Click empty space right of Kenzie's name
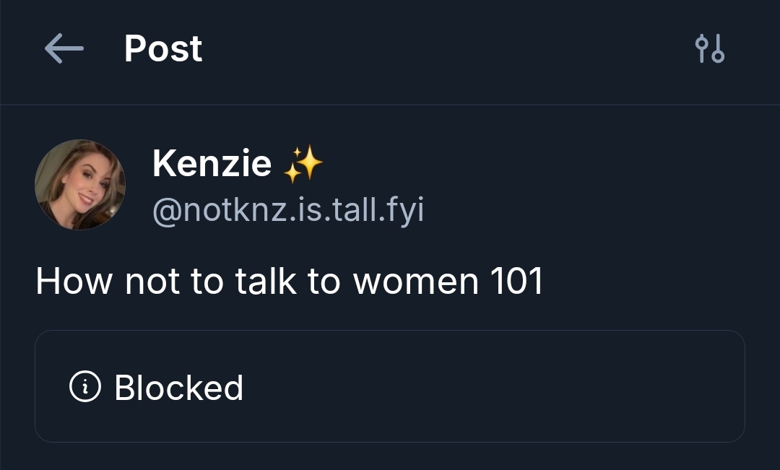Image resolution: width=780 pixels, height=470 pixels. 542,165
